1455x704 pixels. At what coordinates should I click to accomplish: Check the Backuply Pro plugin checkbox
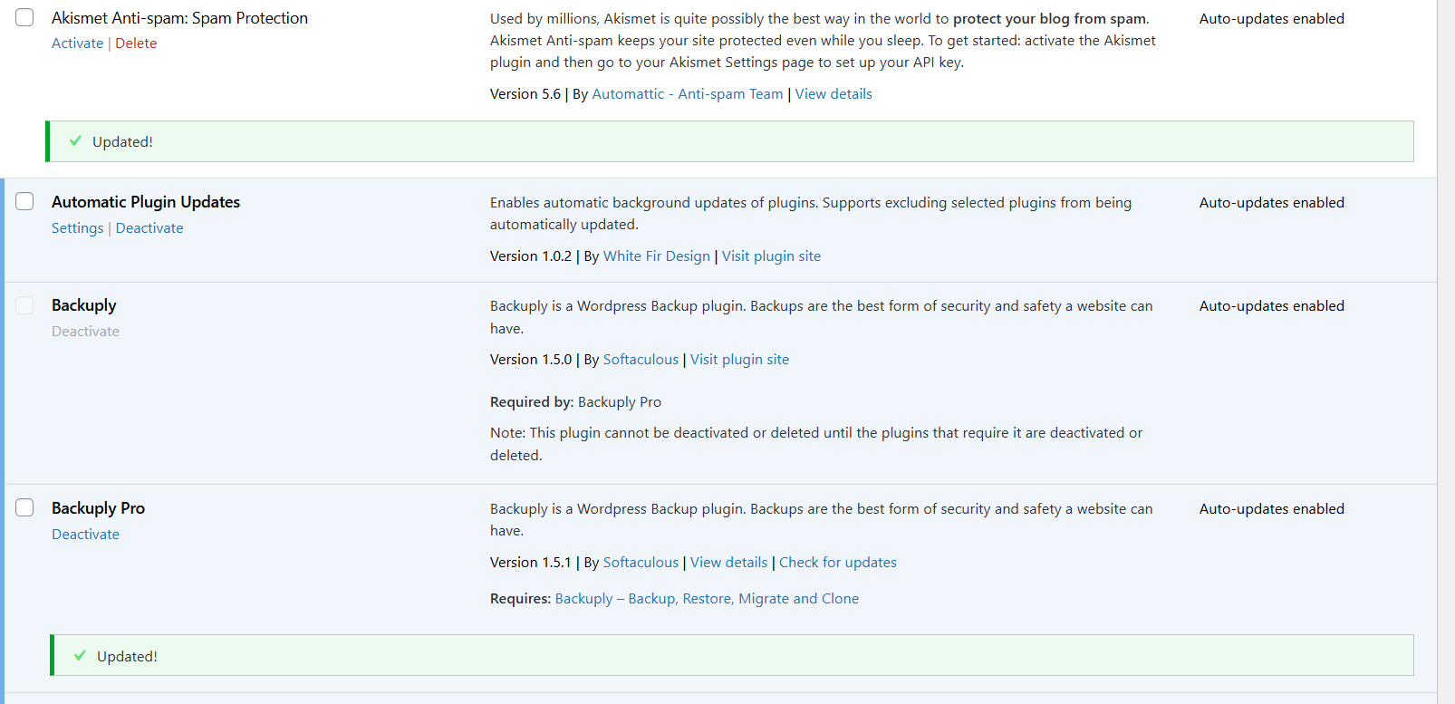24,508
